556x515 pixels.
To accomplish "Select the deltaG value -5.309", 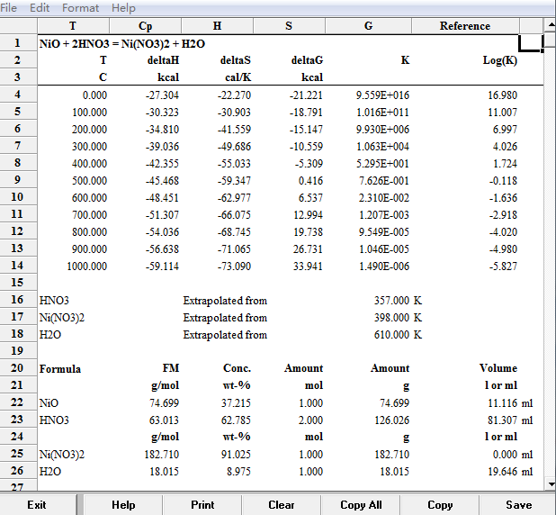I will (309, 163).
